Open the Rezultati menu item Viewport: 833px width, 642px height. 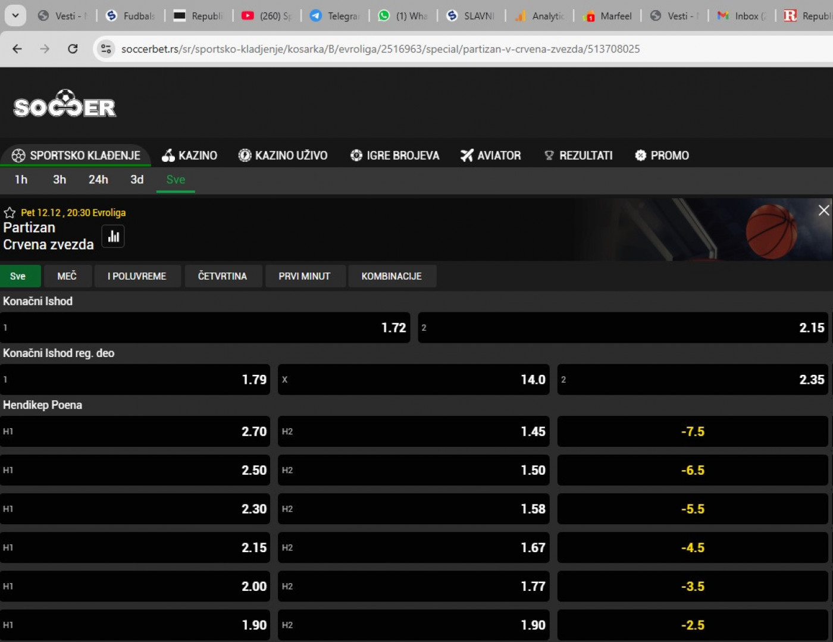pos(578,155)
